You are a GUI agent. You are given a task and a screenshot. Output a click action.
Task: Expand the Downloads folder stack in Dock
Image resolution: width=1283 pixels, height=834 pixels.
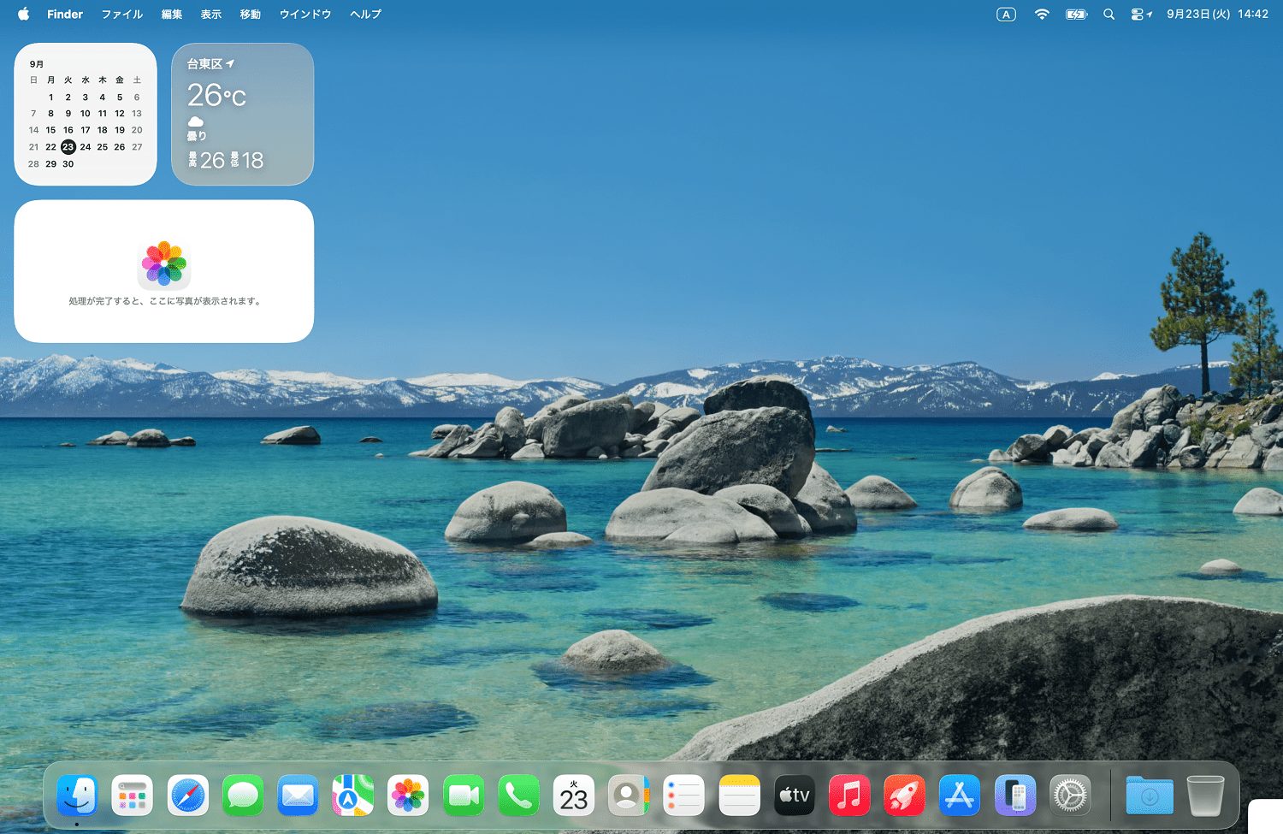(x=1150, y=796)
